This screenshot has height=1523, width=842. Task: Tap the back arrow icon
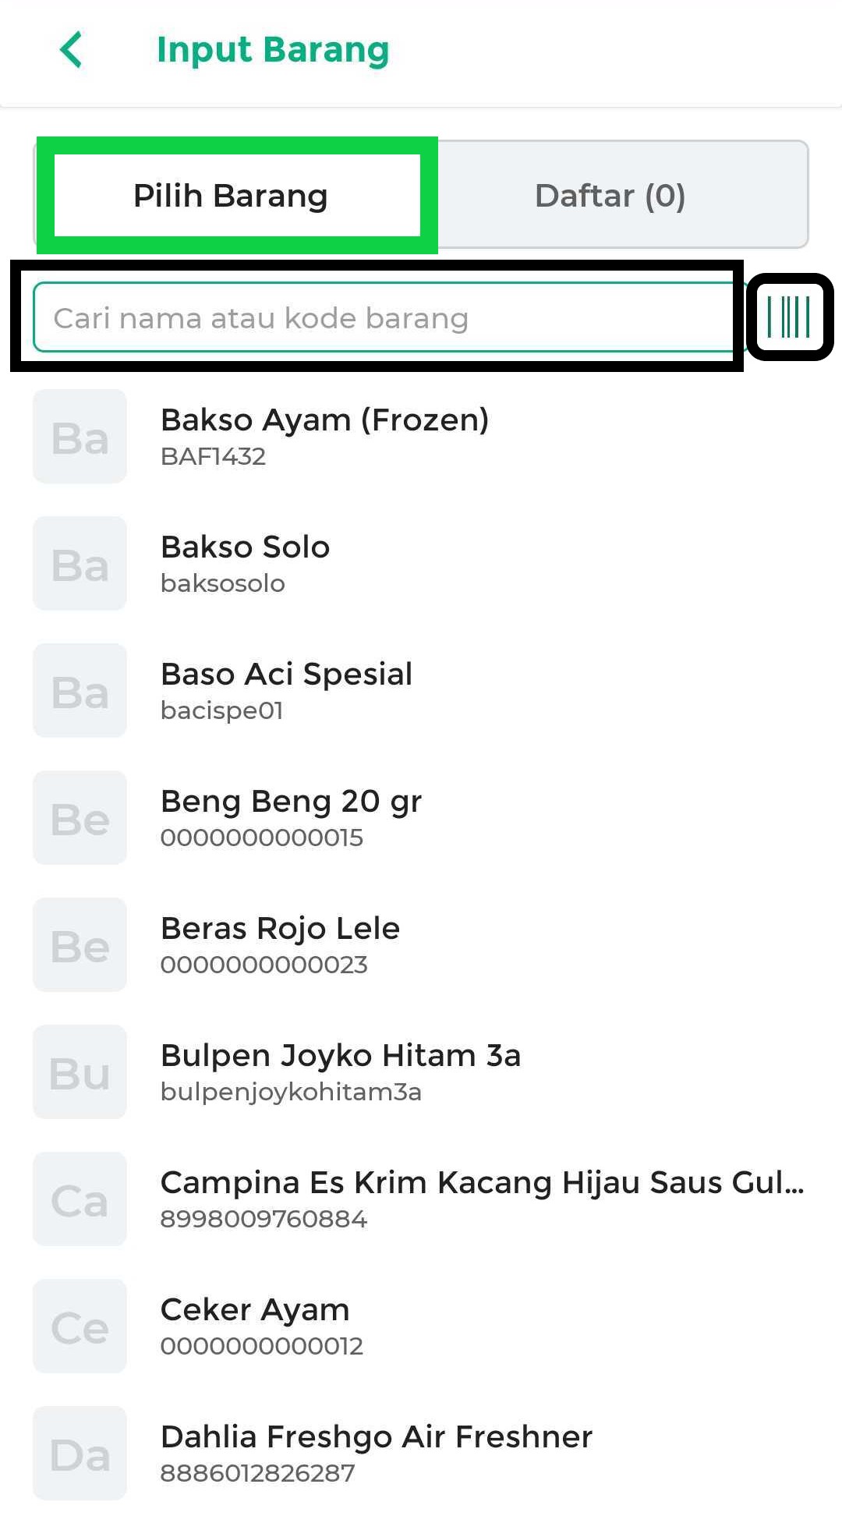pyautogui.click(x=71, y=50)
